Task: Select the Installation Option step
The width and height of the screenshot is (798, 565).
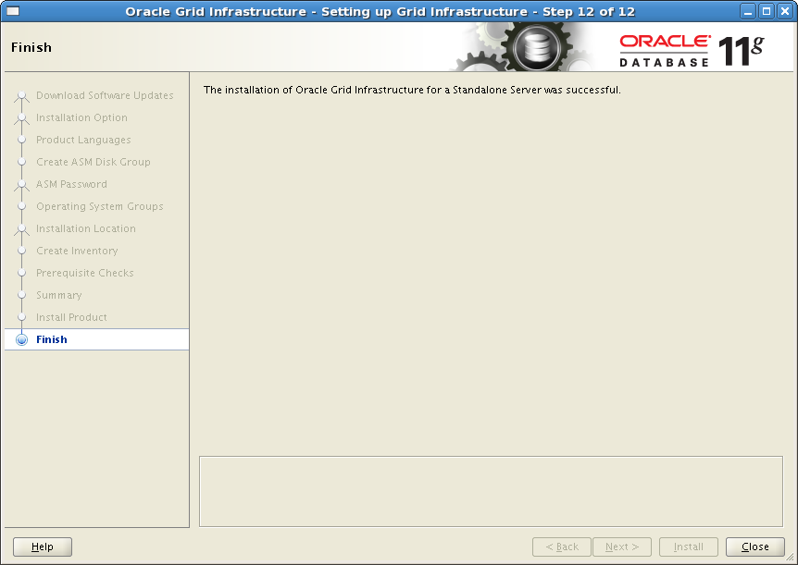Action: pos(81,117)
